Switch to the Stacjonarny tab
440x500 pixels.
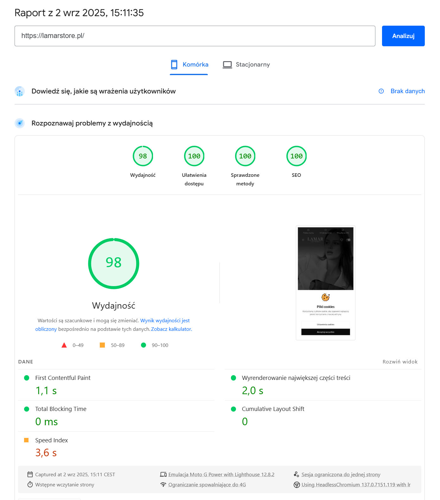click(246, 65)
